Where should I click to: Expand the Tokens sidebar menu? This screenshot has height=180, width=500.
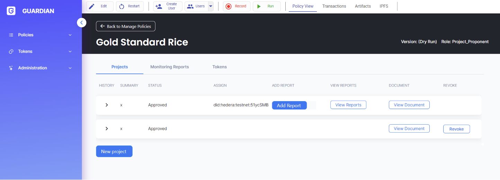coord(41,52)
